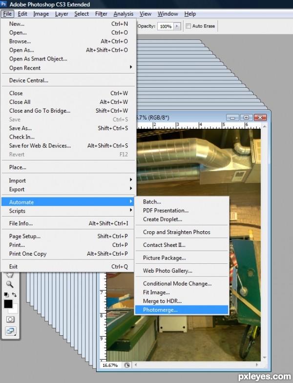
Task: Click the 16.67% zoom level field
Action: click(110, 365)
